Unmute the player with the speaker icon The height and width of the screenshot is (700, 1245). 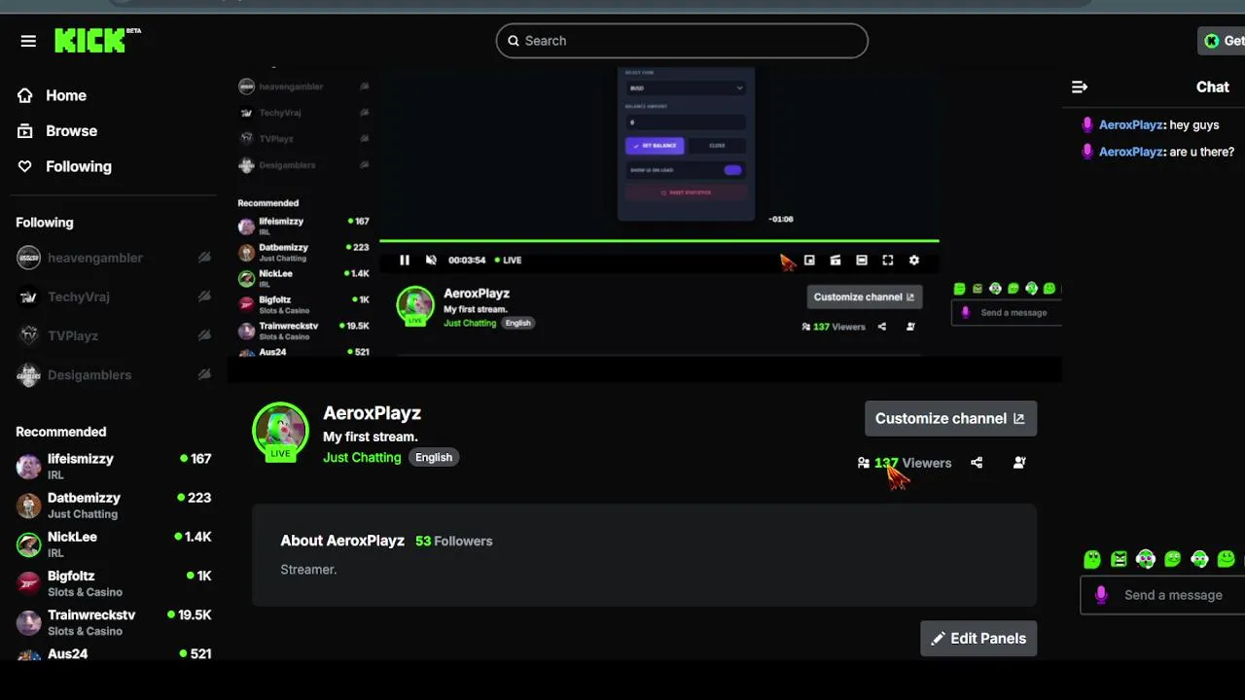pyautogui.click(x=431, y=260)
